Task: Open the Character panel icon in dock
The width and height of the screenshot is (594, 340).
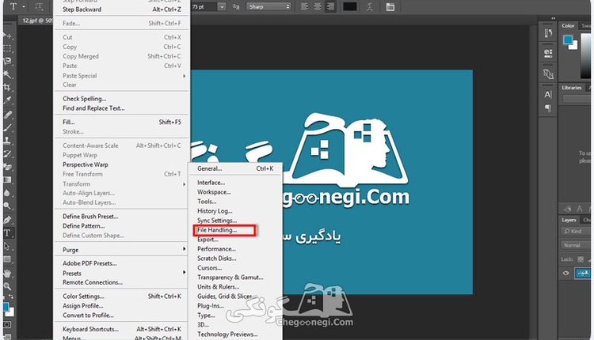Action: coord(548,94)
